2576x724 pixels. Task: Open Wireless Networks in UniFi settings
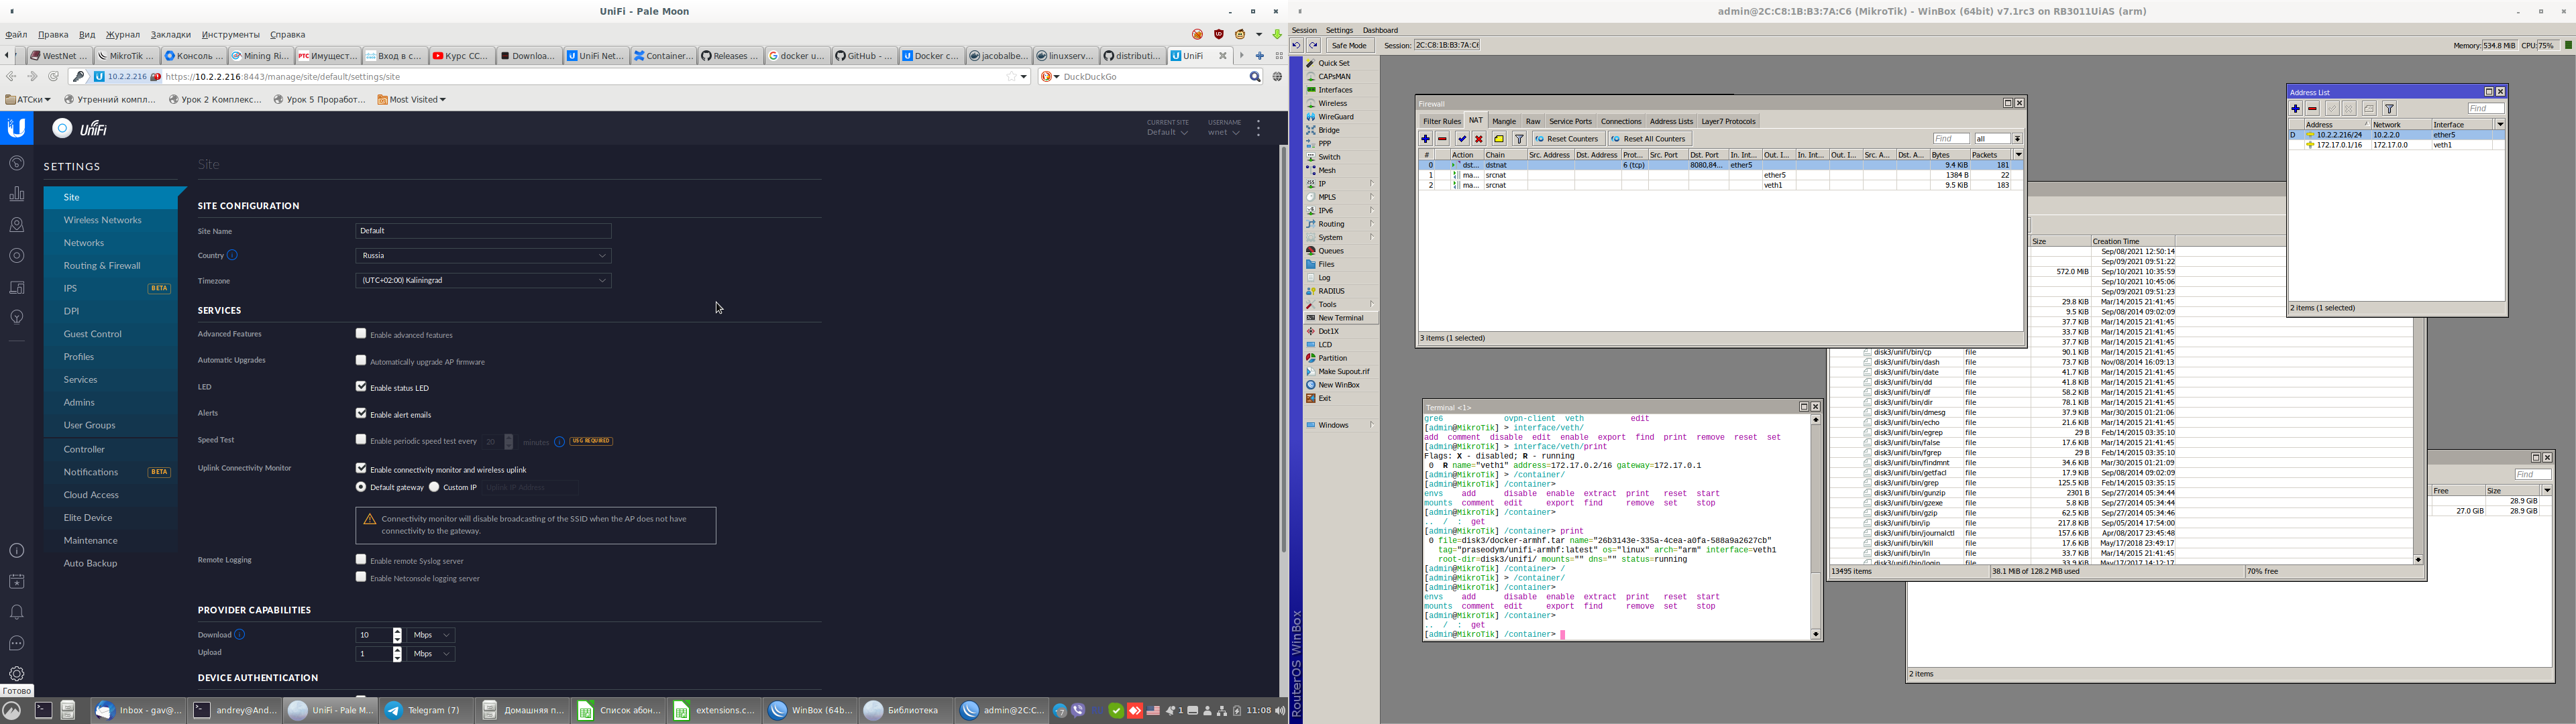pyautogui.click(x=111, y=220)
